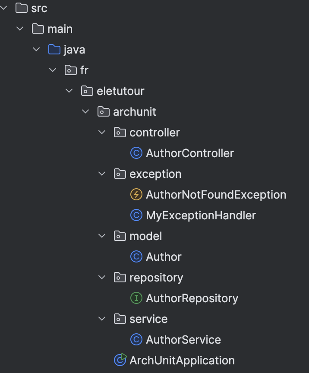The height and width of the screenshot is (373, 309).
Task: Collapse the archunit package chevron
Action: pos(85,112)
